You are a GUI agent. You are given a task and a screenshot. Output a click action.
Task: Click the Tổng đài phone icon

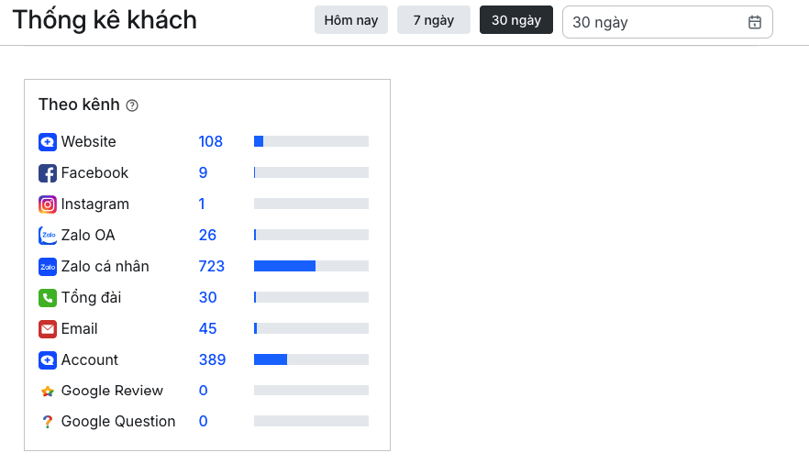pyautogui.click(x=48, y=298)
